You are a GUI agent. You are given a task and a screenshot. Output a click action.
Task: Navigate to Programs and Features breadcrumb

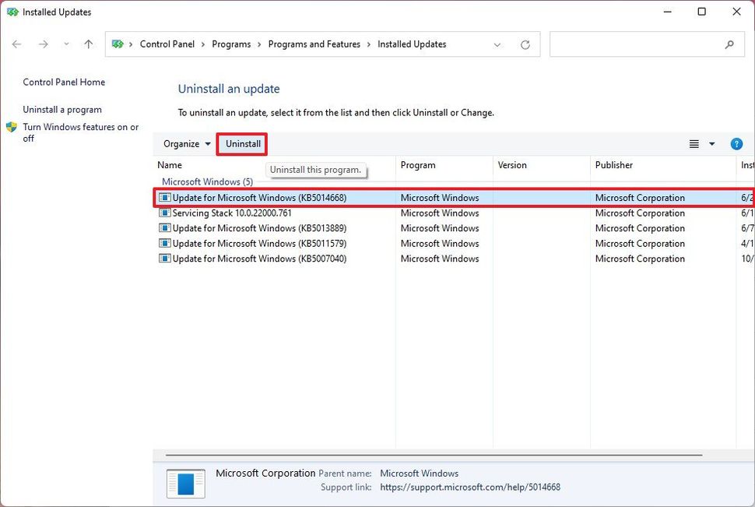pyautogui.click(x=314, y=44)
